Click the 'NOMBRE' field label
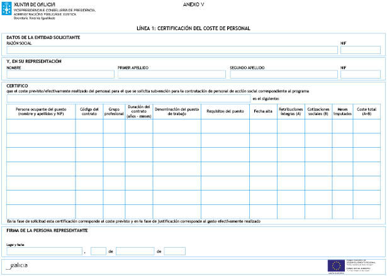 click(x=14, y=67)
